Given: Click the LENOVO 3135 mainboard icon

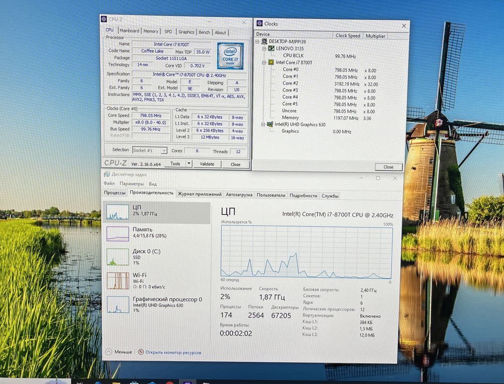Looking at the screenshot, I should click(x=271, y=48).
